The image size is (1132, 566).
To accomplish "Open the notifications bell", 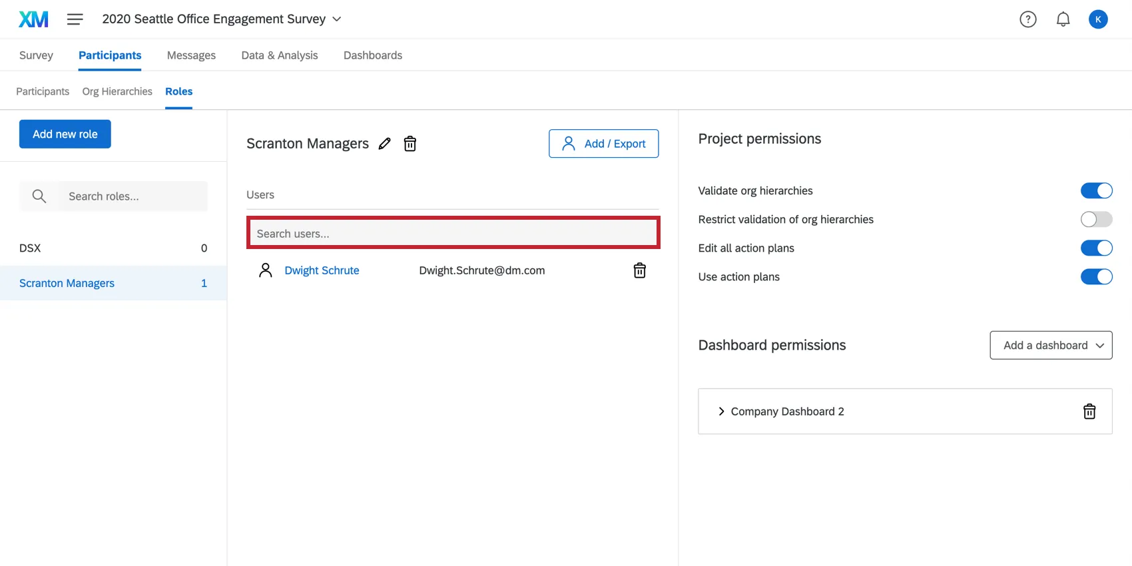I will [x=1063, y=19].
